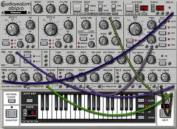Toggle MG destination VCF button
The height and width of the screenshot is (129, 177).
click(162, 33)
